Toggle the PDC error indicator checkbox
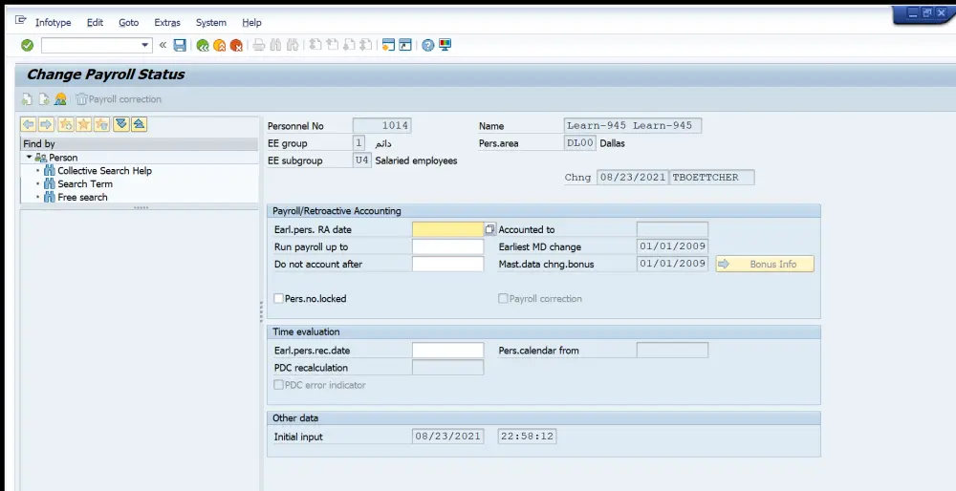Screen dimensions: 956x491 278,385
